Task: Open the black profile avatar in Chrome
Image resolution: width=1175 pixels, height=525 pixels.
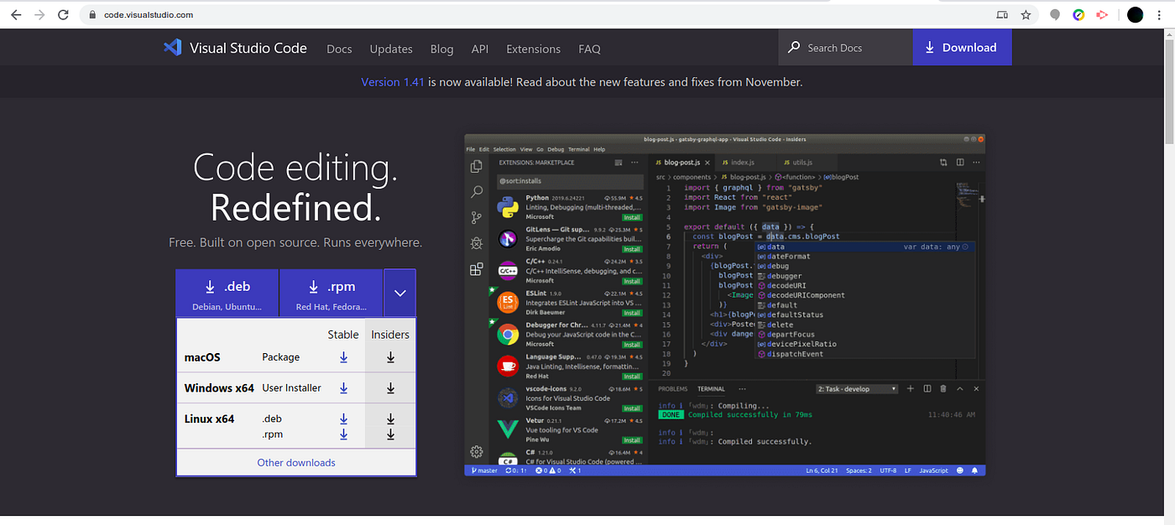Action: (x=1135, y=15)
